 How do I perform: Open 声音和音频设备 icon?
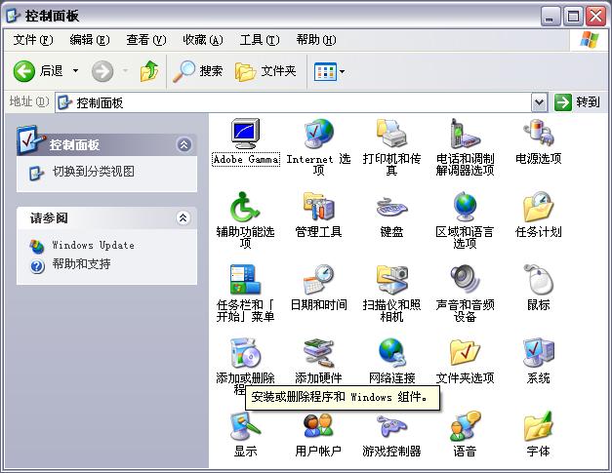coord(465,280)
